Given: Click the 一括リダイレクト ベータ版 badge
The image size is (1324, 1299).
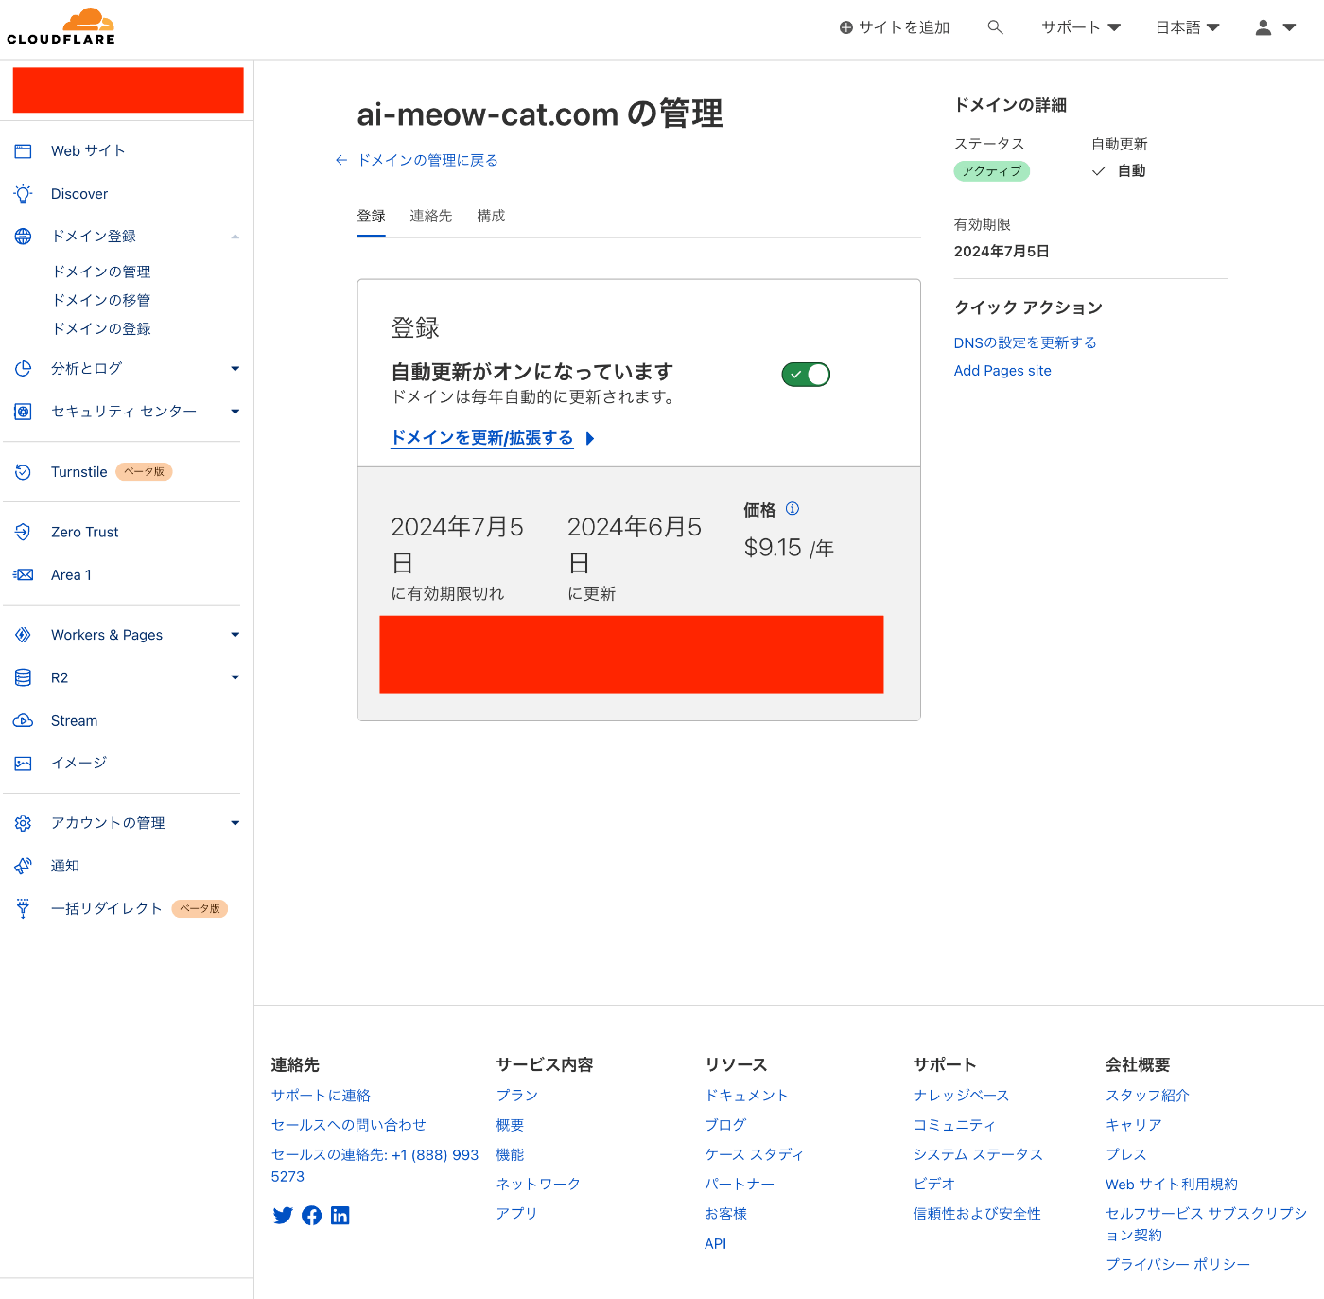Looking at the screenshot, I should pos(200,908).
